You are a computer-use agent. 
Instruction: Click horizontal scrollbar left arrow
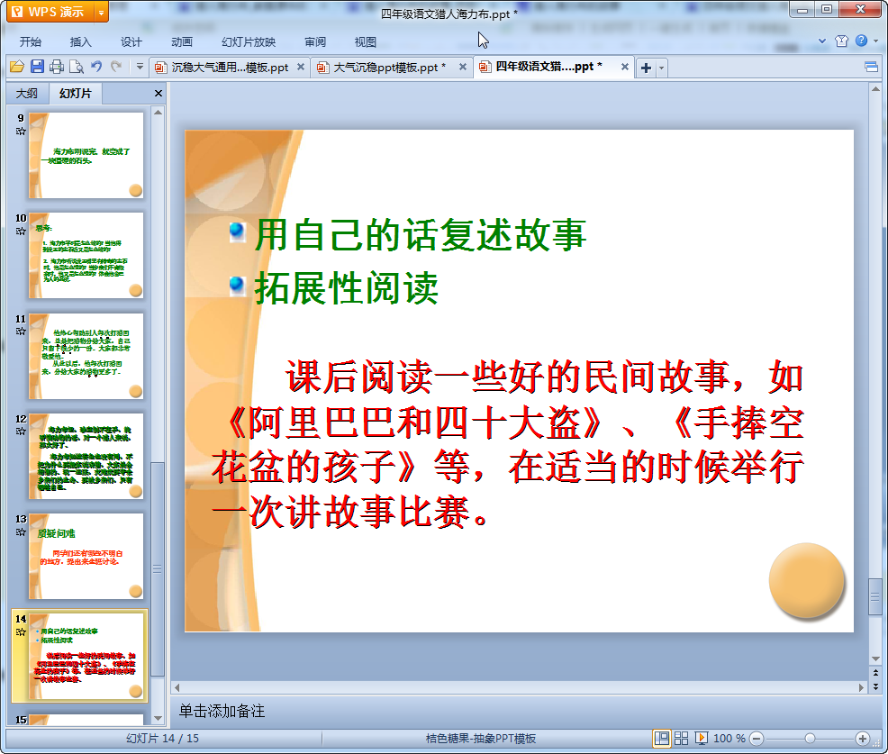click(x=177, y=687)
